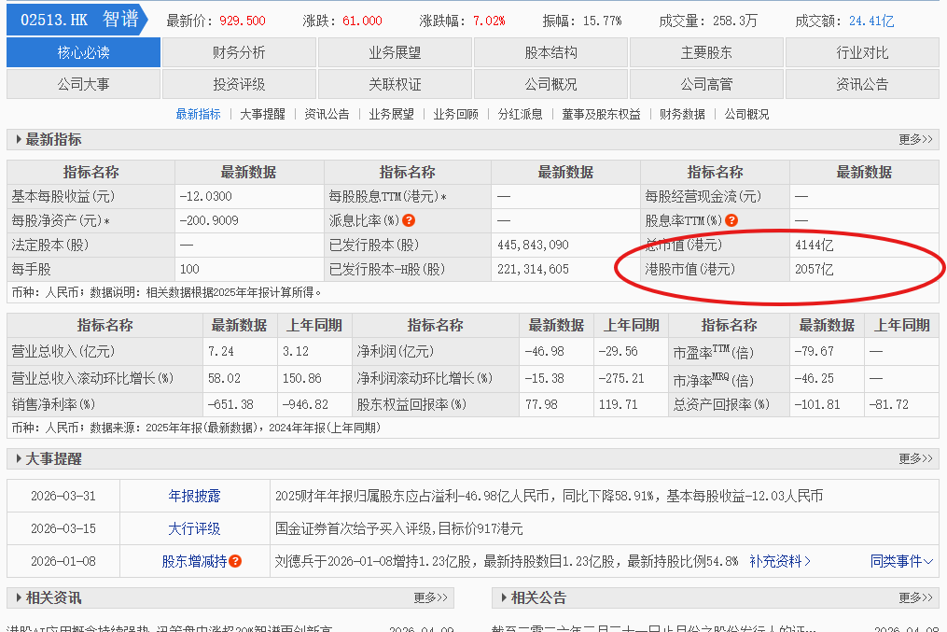Click the help icon next to 股东增减持
This screenshot has width=947, height=632.
(x=235, y=561)
